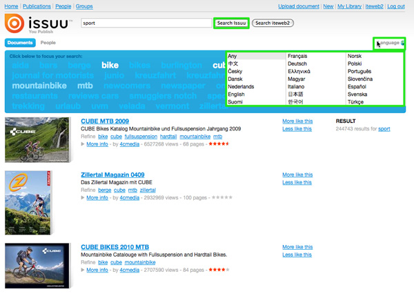Click sport link in RESULT summary
This screenshot has height=296, width=414.
tap(384, 129)
